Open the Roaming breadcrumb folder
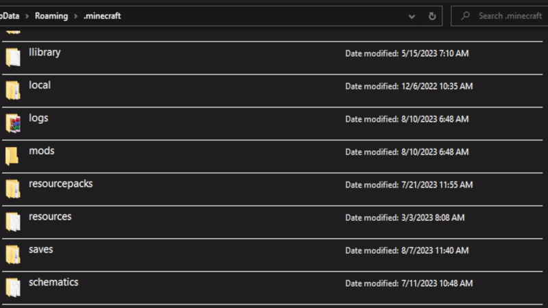The image size is (548, 308). click(x=52, y=16)
